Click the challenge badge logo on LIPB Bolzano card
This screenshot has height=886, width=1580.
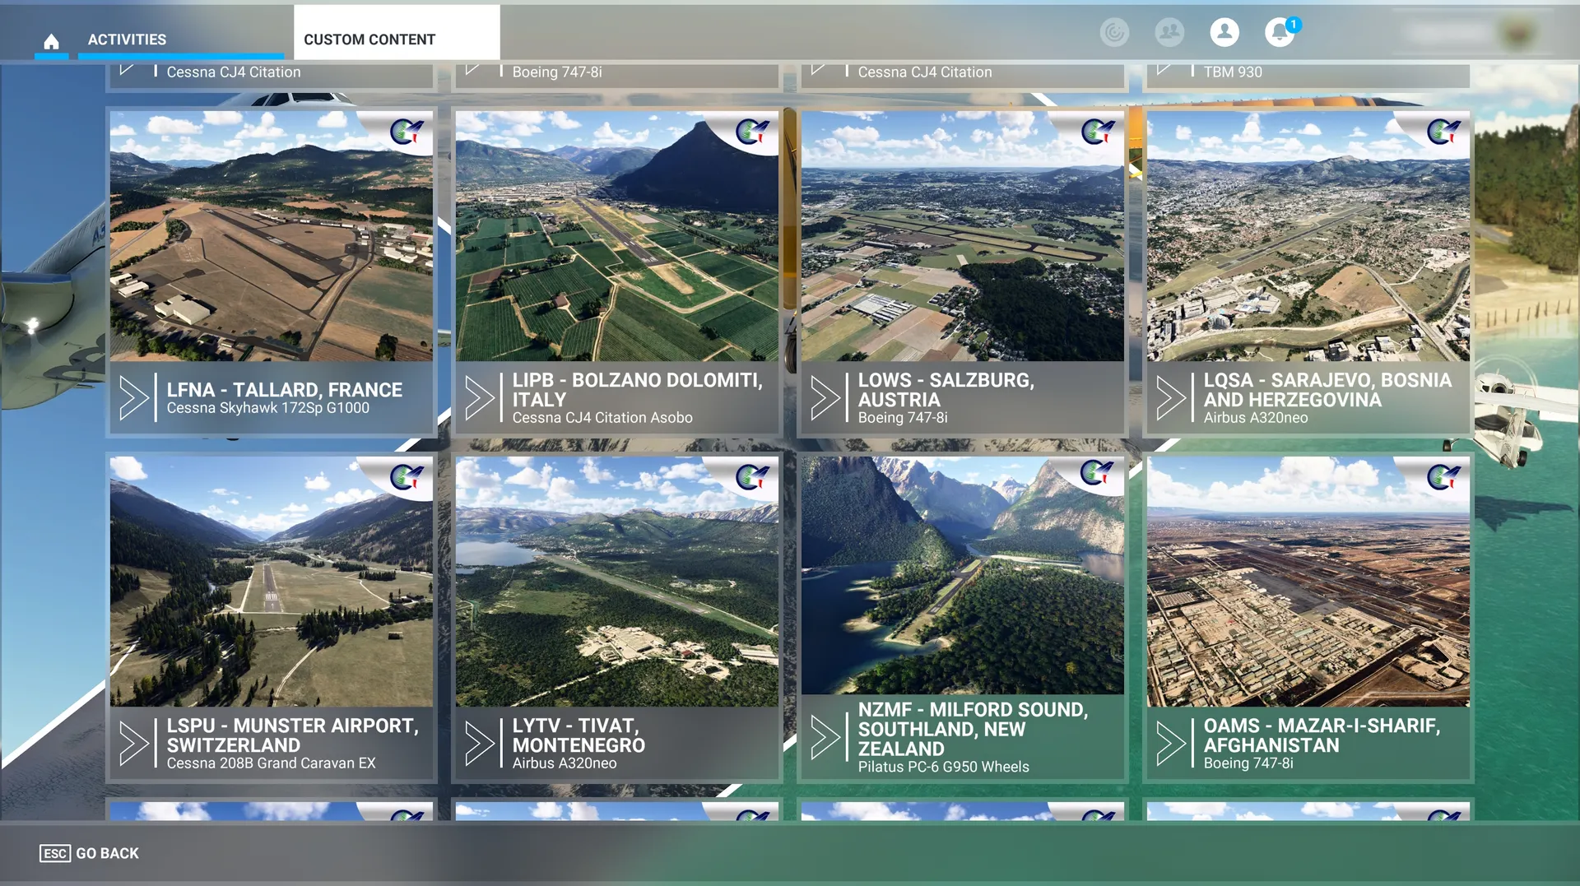coord(752,131)
